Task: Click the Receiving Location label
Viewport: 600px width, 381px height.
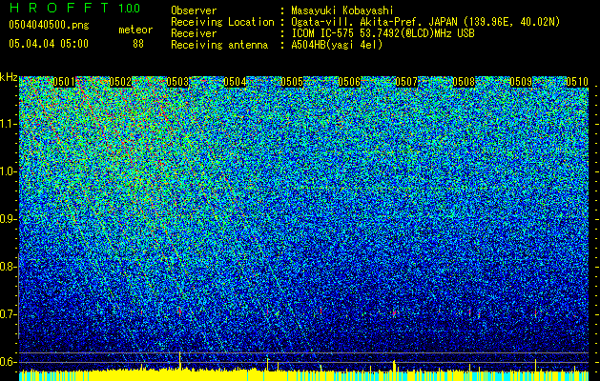Action: click(x=222, y=22)
